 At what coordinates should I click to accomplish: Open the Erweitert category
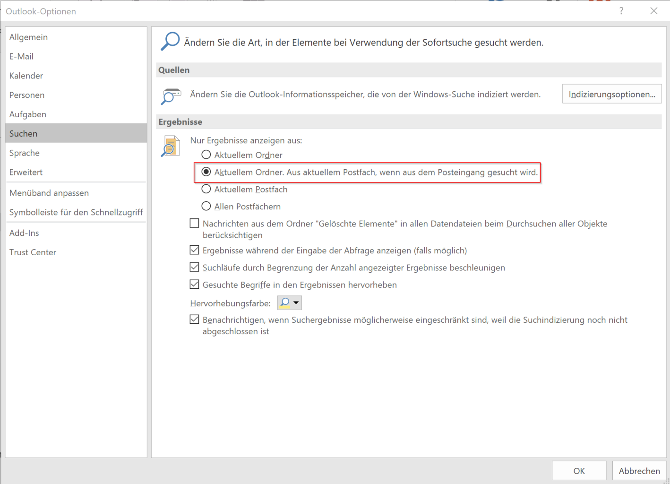76,172
